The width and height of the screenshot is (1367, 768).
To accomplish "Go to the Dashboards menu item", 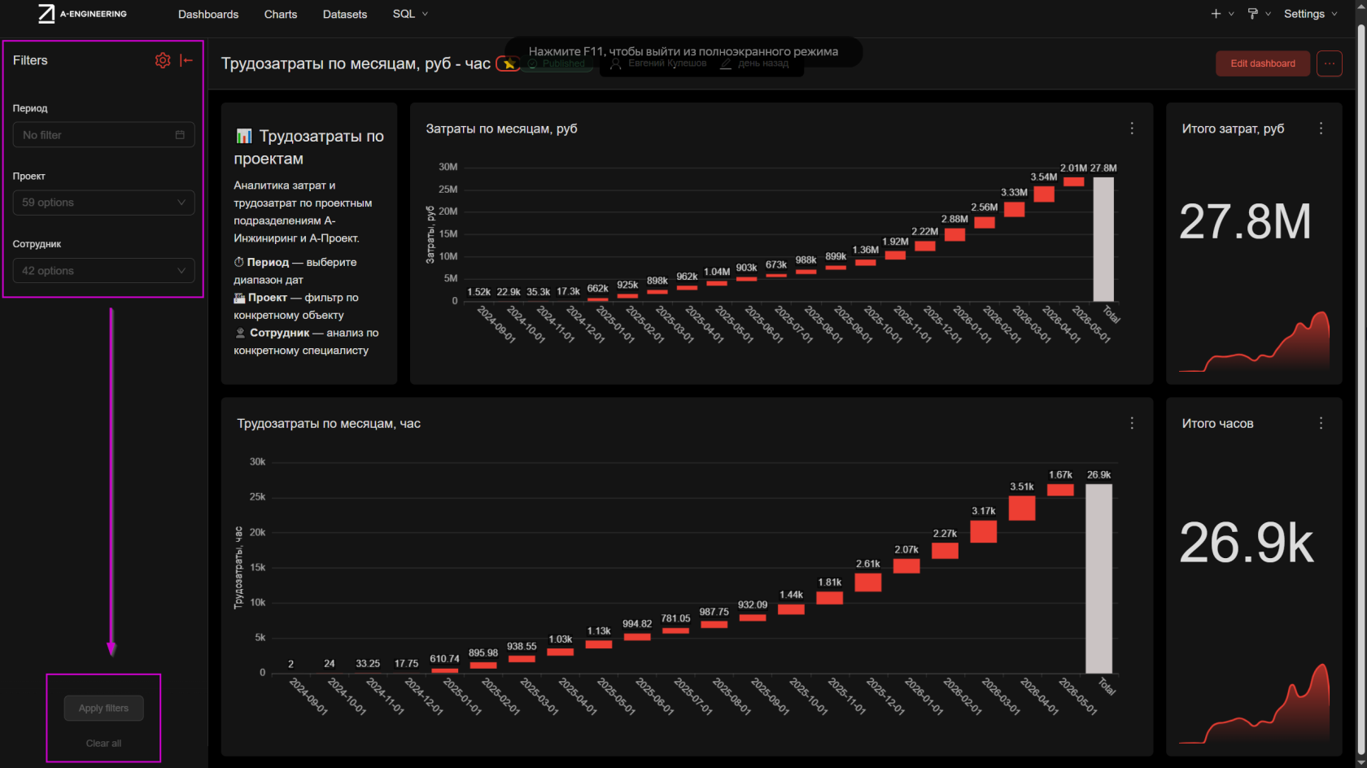I will 208,14.
